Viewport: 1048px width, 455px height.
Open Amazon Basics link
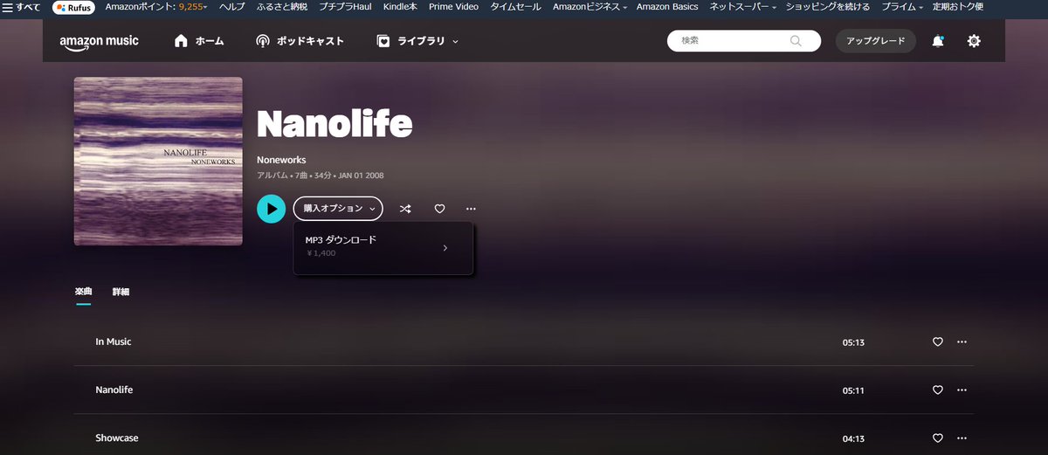point(667,7)
